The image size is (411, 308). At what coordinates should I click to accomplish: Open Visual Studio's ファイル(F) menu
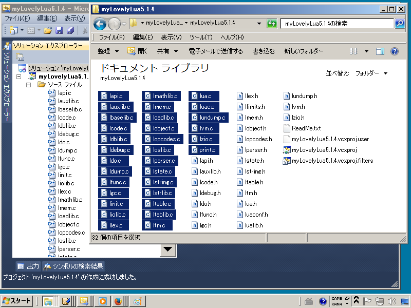pyautogui.click(x=17, y=18)
